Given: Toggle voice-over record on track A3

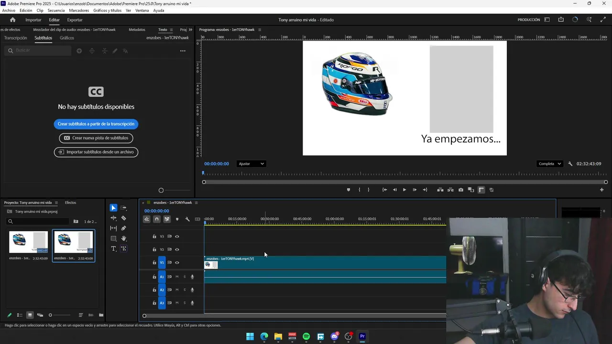Looking at the screenshot, I should (x=192, y=303).
